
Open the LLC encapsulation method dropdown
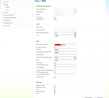tap(65, 33)
